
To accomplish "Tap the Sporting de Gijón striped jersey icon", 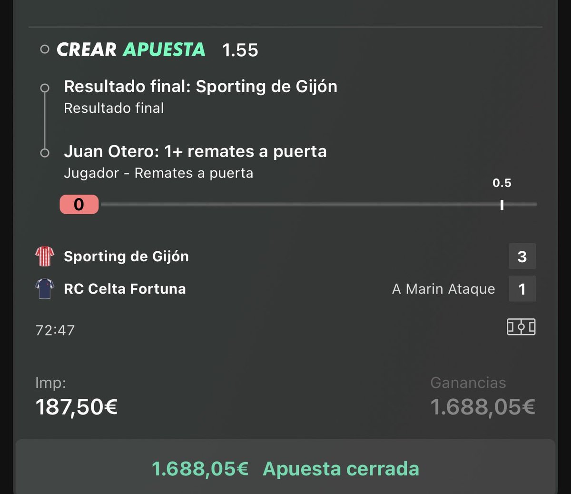I will [x=45, y=256].
